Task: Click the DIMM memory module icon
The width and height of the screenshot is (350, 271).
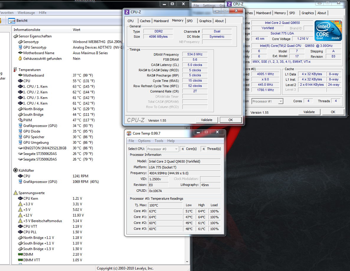Action: point(20,254)
